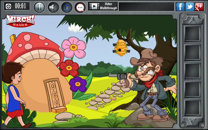The width and height of the screenshot is (208, 130).
Task: Click the cowboy's hat
Action: (147, 57)
